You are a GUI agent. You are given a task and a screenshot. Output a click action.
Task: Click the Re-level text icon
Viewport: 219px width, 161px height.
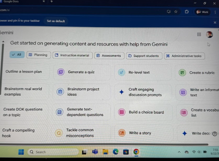pos(121,72)
